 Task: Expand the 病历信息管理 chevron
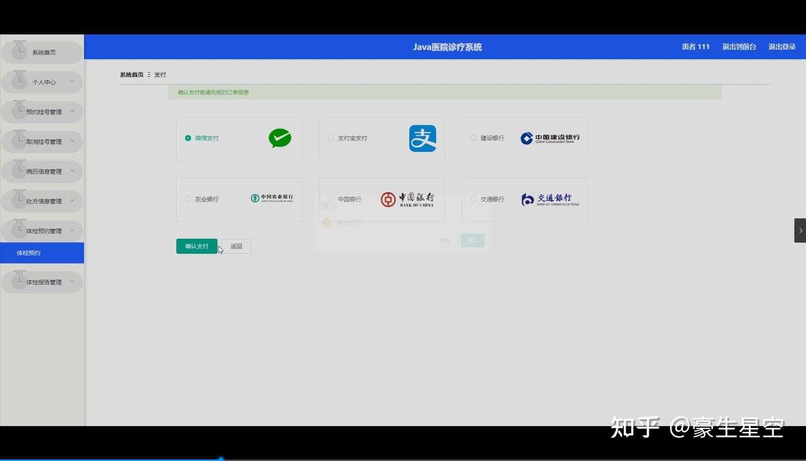(x=72, y=171)
